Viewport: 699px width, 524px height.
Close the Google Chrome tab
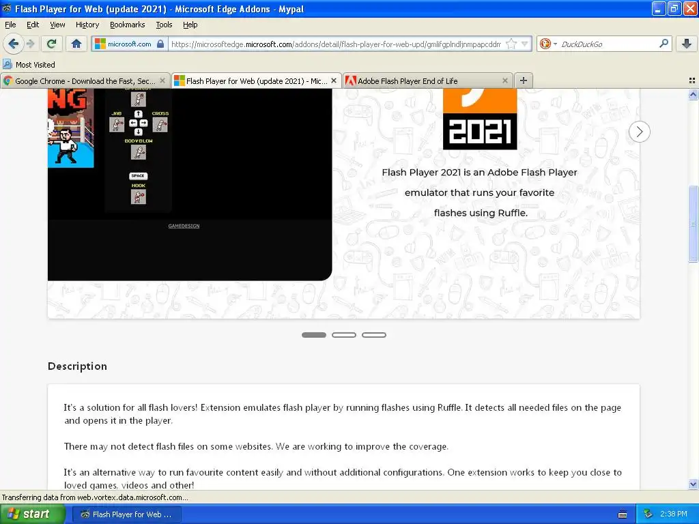pyautogui.click(x=162, y=81)
